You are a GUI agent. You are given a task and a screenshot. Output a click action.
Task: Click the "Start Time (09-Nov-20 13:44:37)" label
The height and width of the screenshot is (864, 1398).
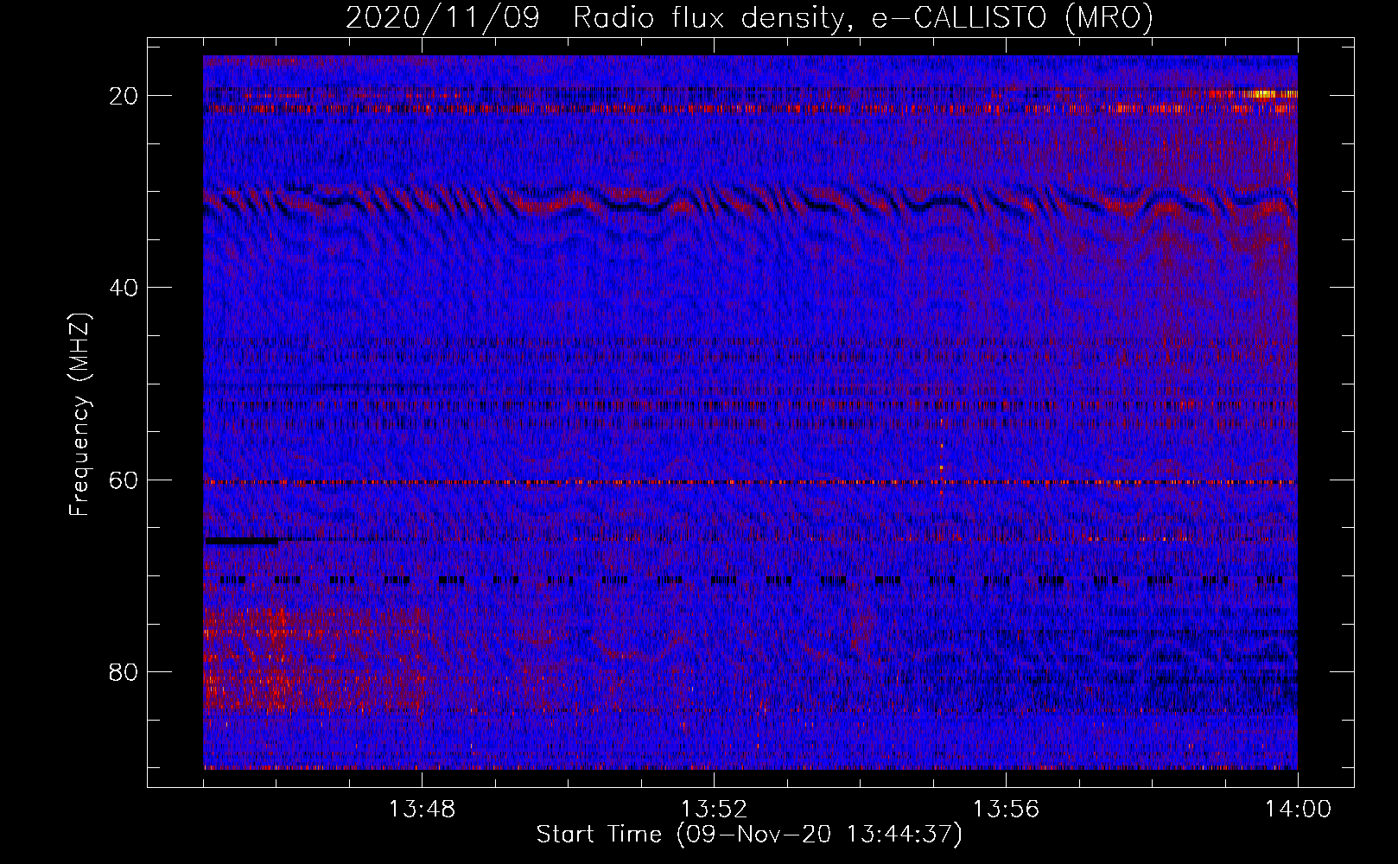coord(748,835)
